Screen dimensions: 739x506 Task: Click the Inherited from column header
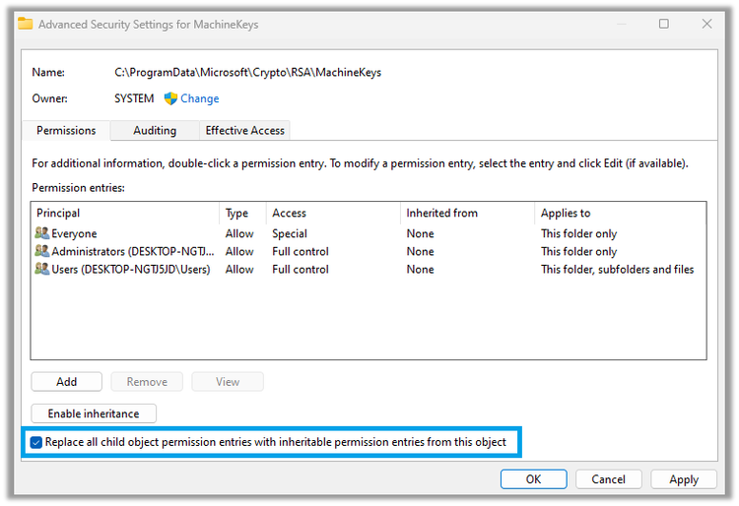coord(441,213)
